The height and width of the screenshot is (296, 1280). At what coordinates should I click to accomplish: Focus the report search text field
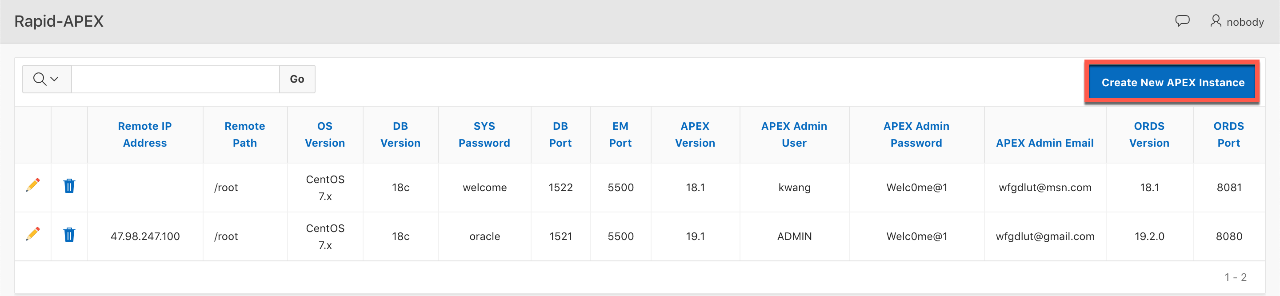pyautogui.click(x=176, y=79)
